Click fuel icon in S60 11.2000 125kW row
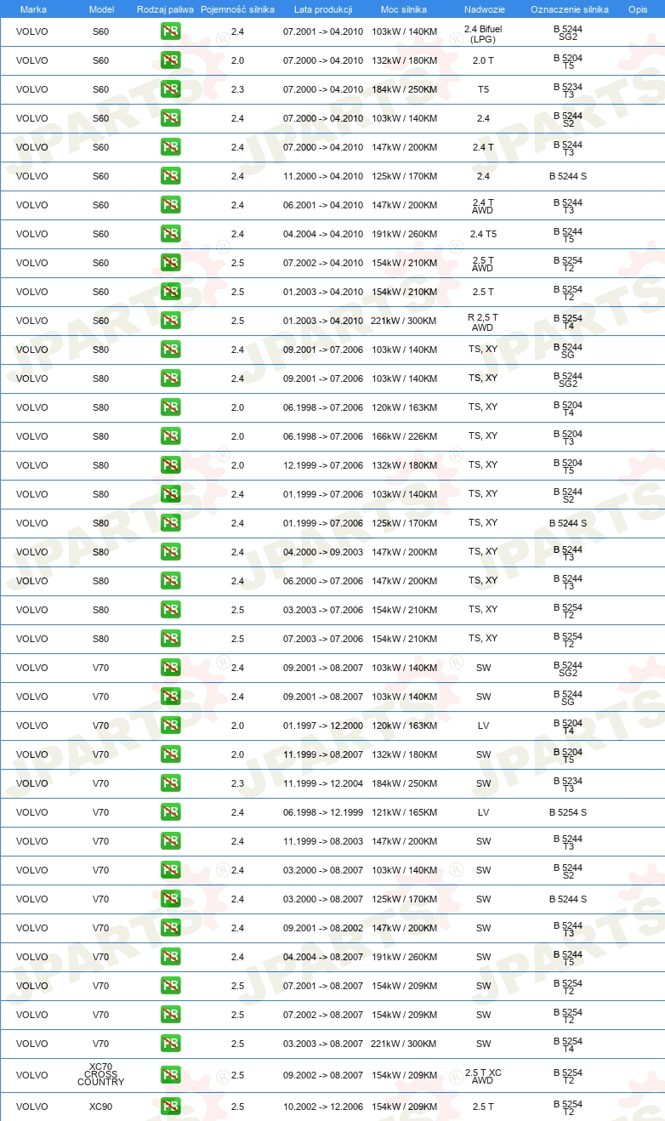The width and height of the screenshot is (665, 1121). 170,177
